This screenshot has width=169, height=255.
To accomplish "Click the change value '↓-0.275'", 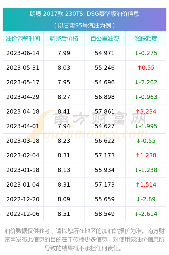I will pos(146,53).
